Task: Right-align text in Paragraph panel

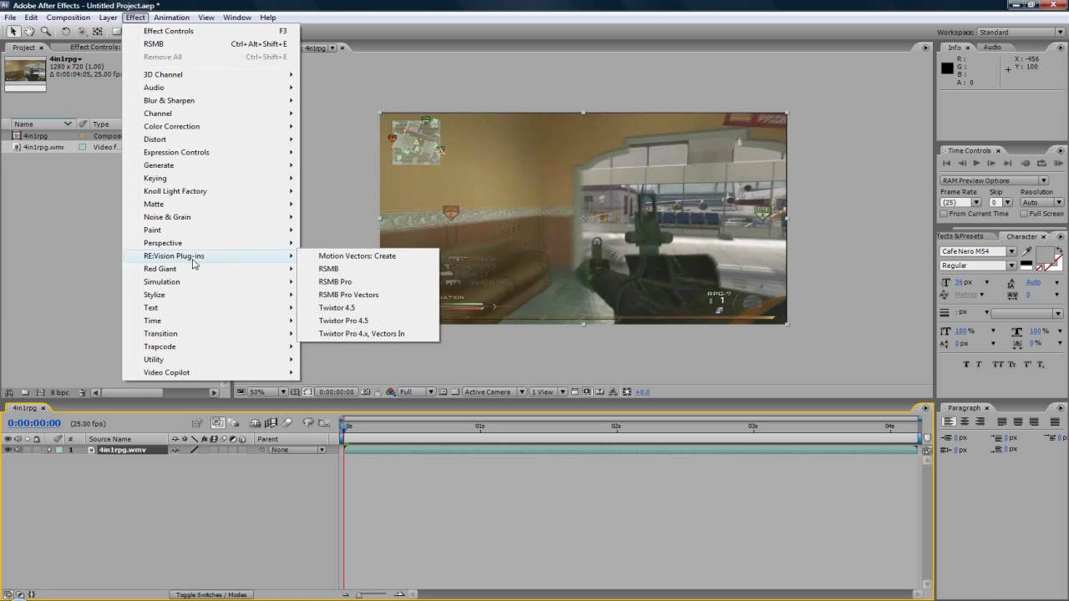Action: [980, 422]
